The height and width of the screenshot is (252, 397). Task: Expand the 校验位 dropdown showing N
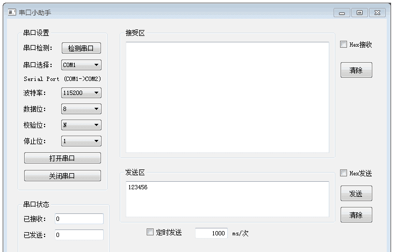81,125
